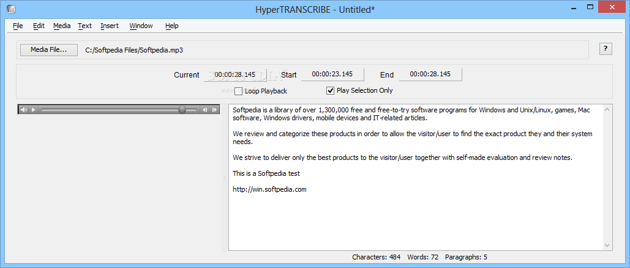Click the 'Paragraphs: 5' status text
The image size is (630, 268).
pos(466,257)
